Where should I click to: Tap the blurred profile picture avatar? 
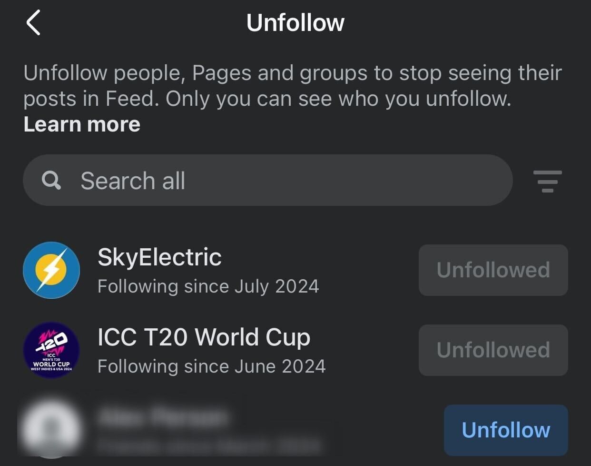coord(51,429)
